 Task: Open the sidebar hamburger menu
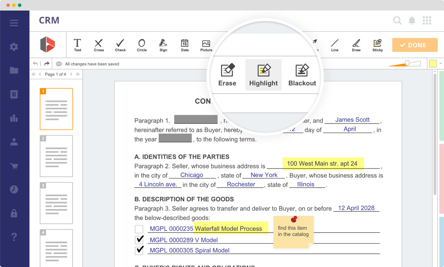click(x=14, y=23)
